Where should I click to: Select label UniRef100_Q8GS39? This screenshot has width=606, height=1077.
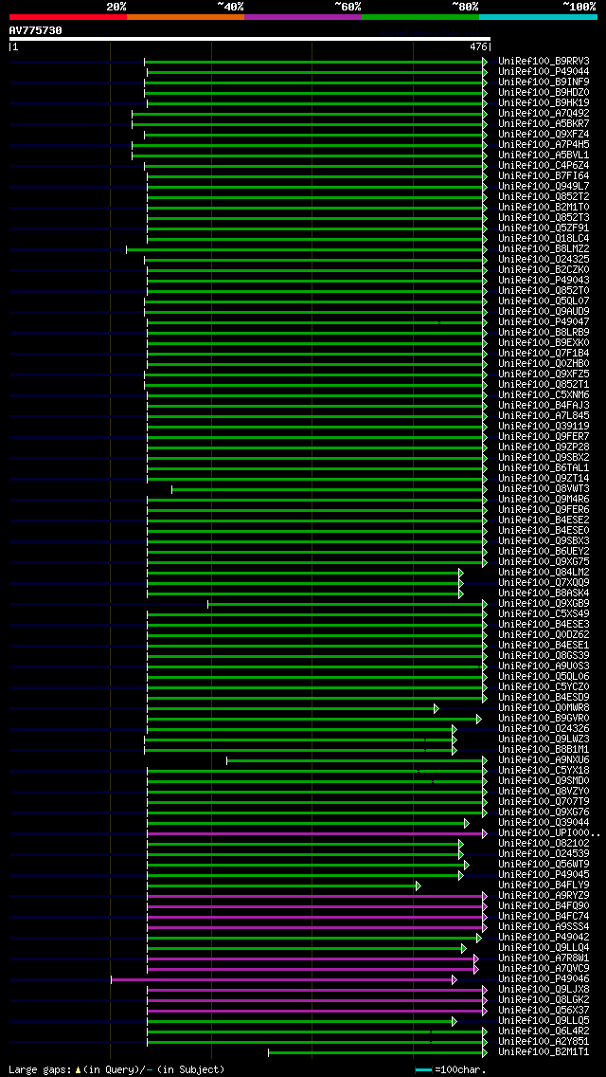click(544, 656)
